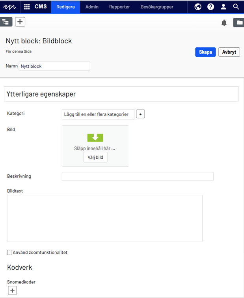This screenshot has height=298, width=244.
Task: Click the Beskrivning text field
Action: pyautogui.click(x=138, y=176)
